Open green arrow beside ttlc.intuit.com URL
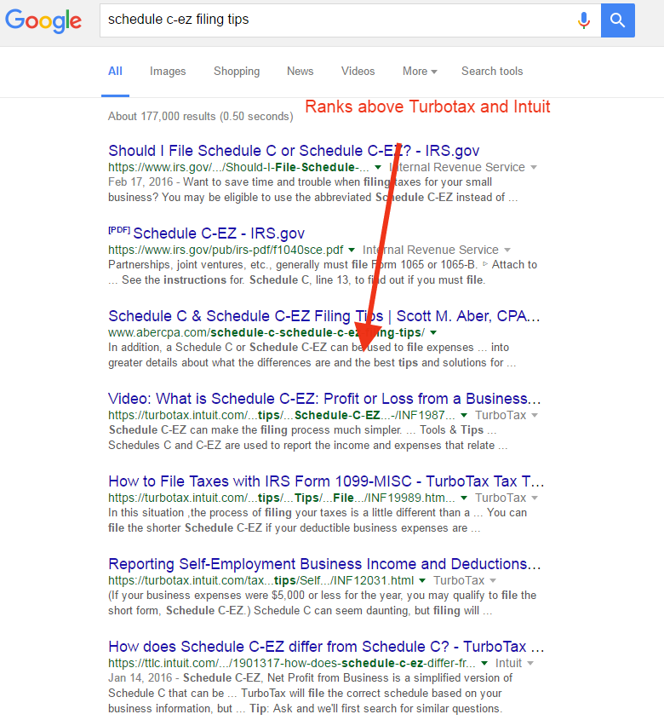This screenshot has width=664, height=720. point(484,663)
